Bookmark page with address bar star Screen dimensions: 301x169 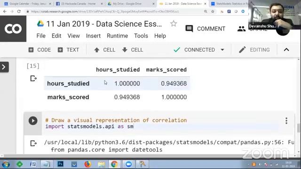coord(213,11)
